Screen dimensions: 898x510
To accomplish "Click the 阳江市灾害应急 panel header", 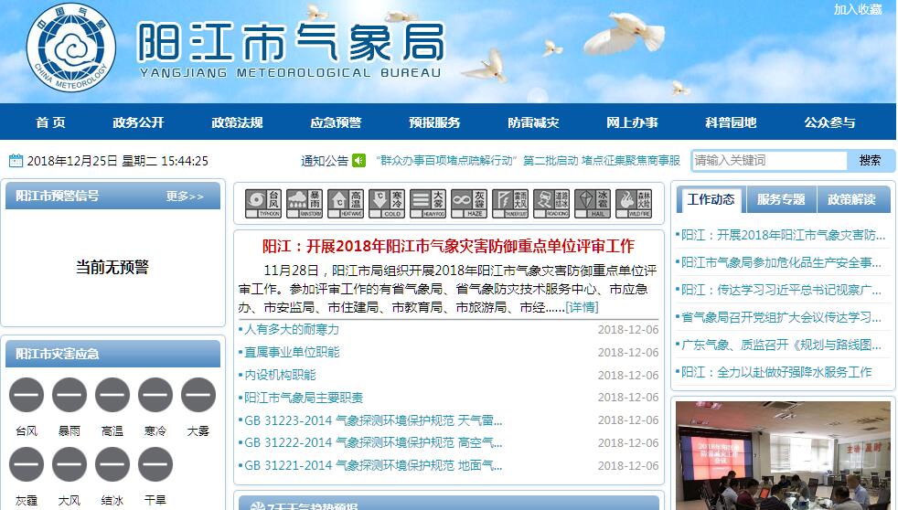I will click(x=112, y=354).
